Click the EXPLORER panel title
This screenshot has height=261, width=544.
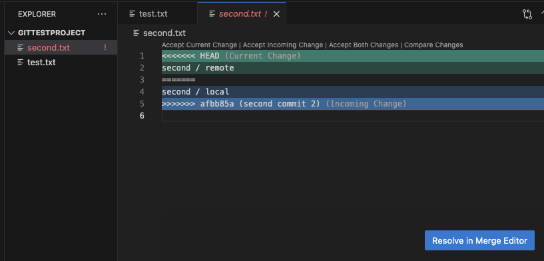click(x=37, y=14)
